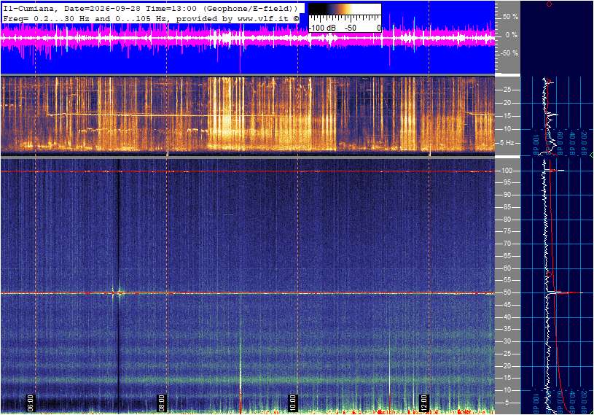
Task: Click 15 on the geophone 0.2-30 Hz scale
Action: tap(507, 116)
